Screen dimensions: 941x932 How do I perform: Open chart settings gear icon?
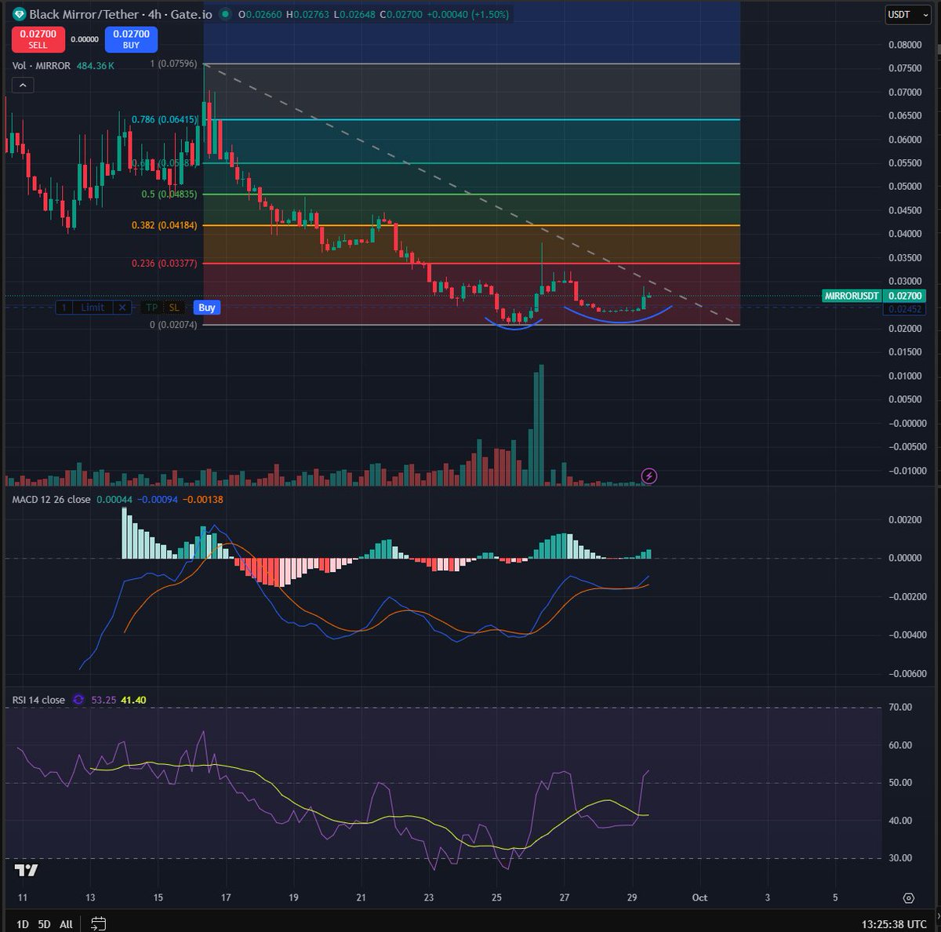[x=908, y=897]
